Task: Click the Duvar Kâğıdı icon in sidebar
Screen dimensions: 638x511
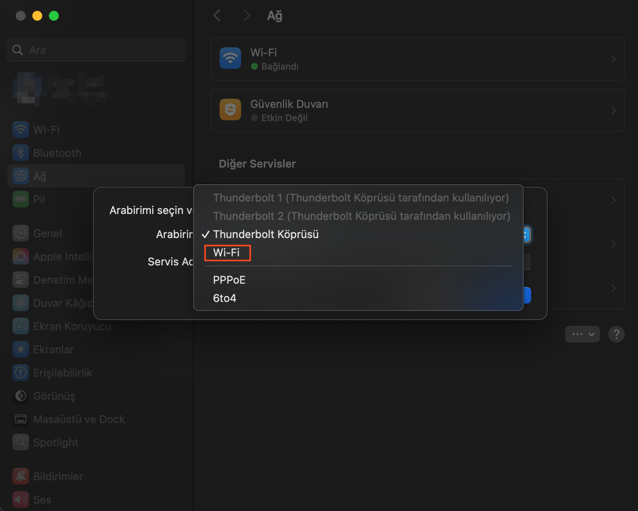Action: tap(21, 303)
